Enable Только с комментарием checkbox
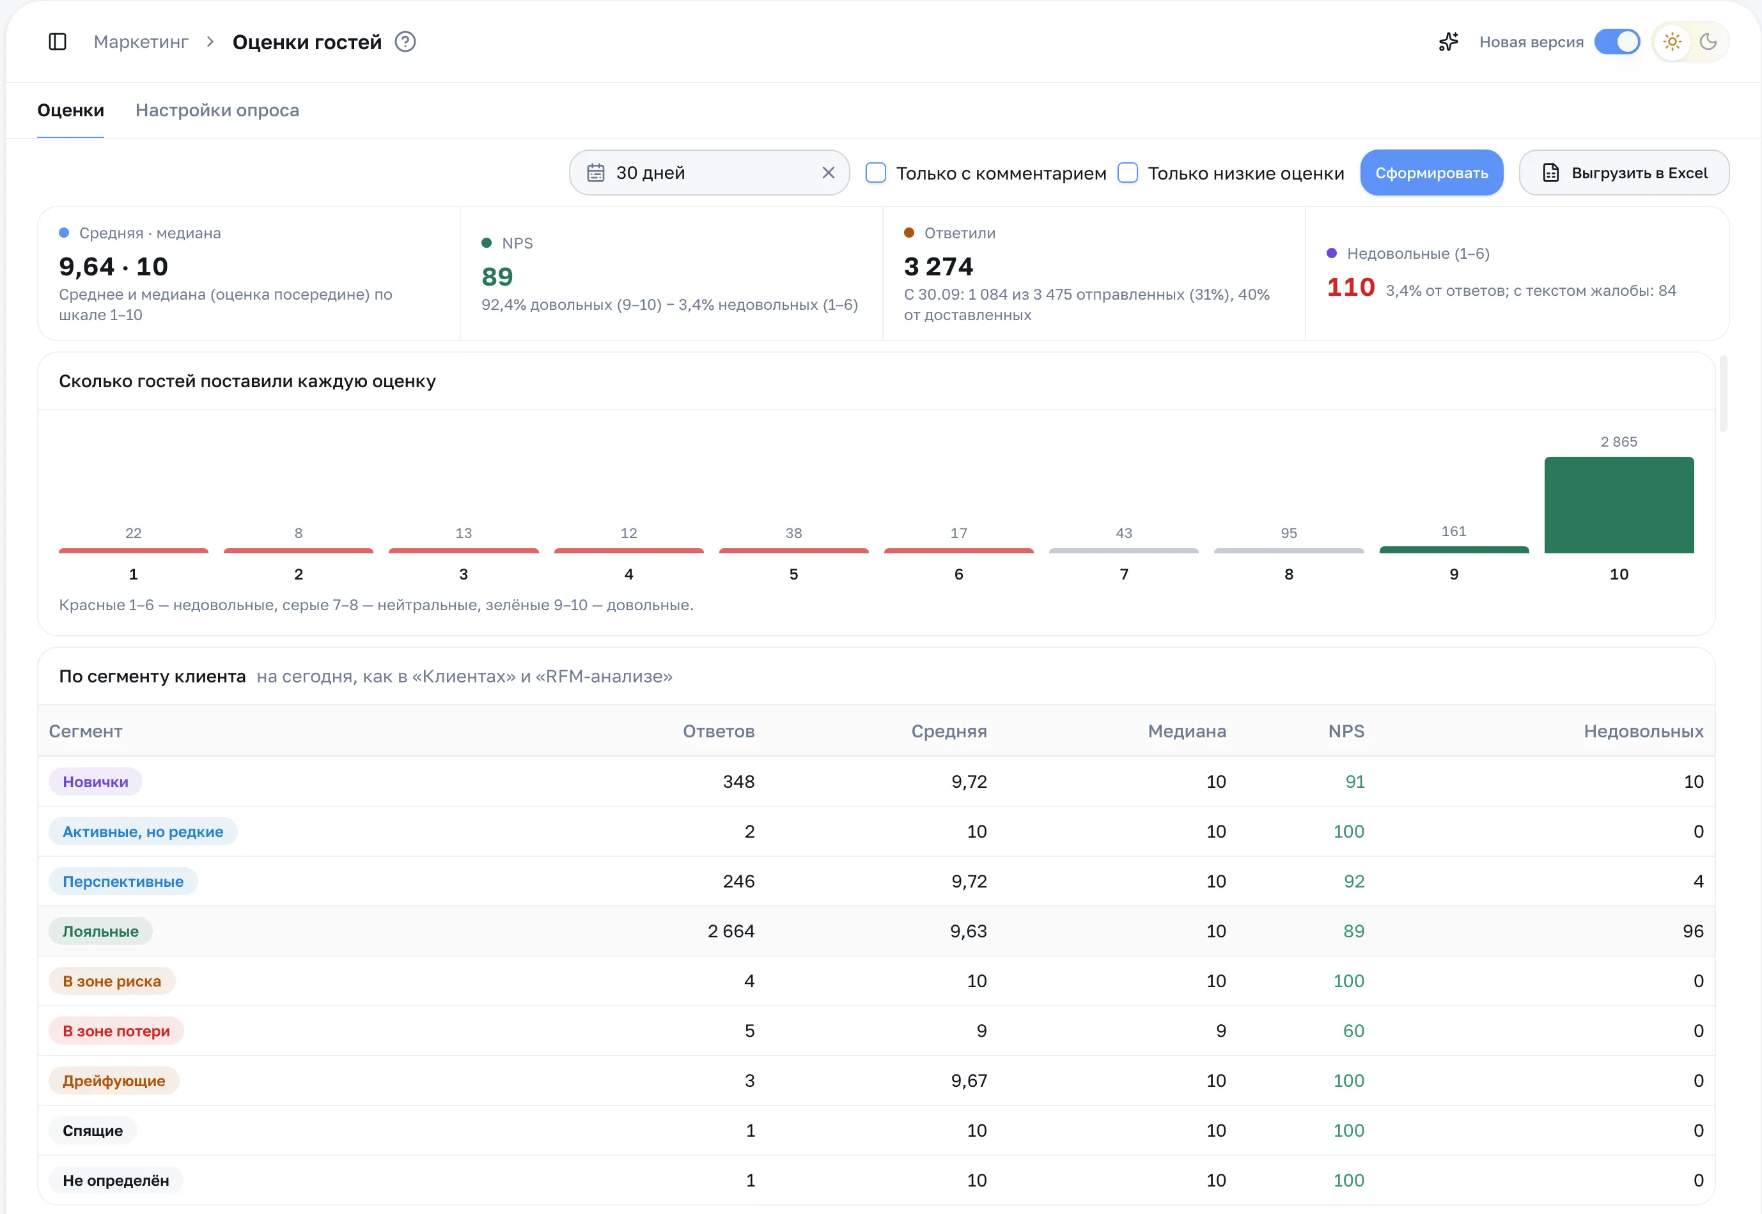The height and width of the screenshot is (1214, 1762). point(876,173)
